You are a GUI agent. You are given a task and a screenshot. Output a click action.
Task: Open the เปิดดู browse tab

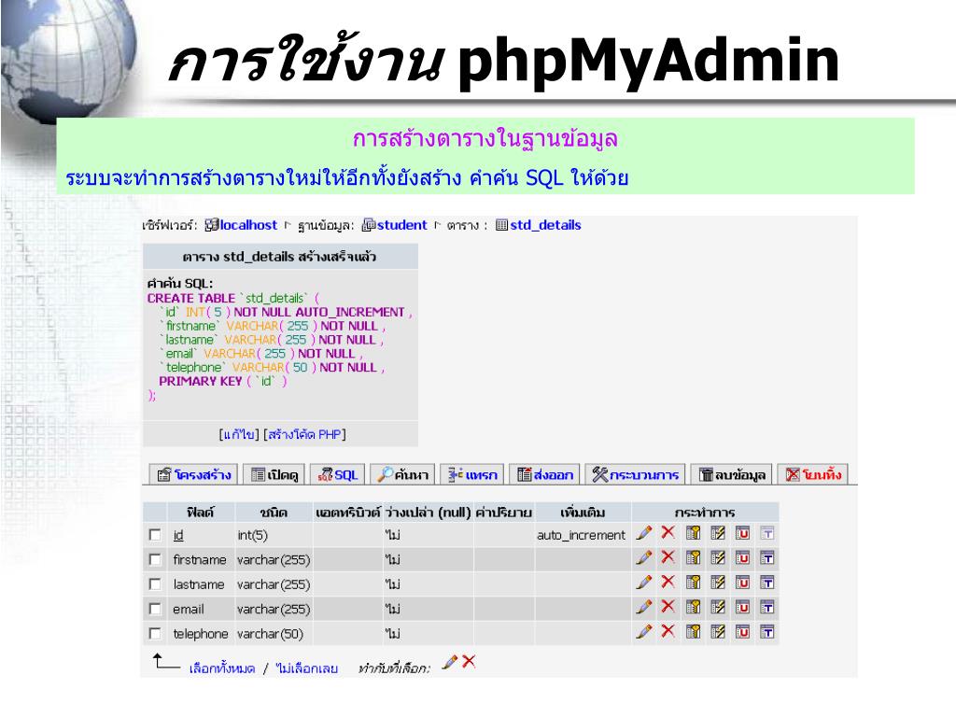click(x=274, y=474)
